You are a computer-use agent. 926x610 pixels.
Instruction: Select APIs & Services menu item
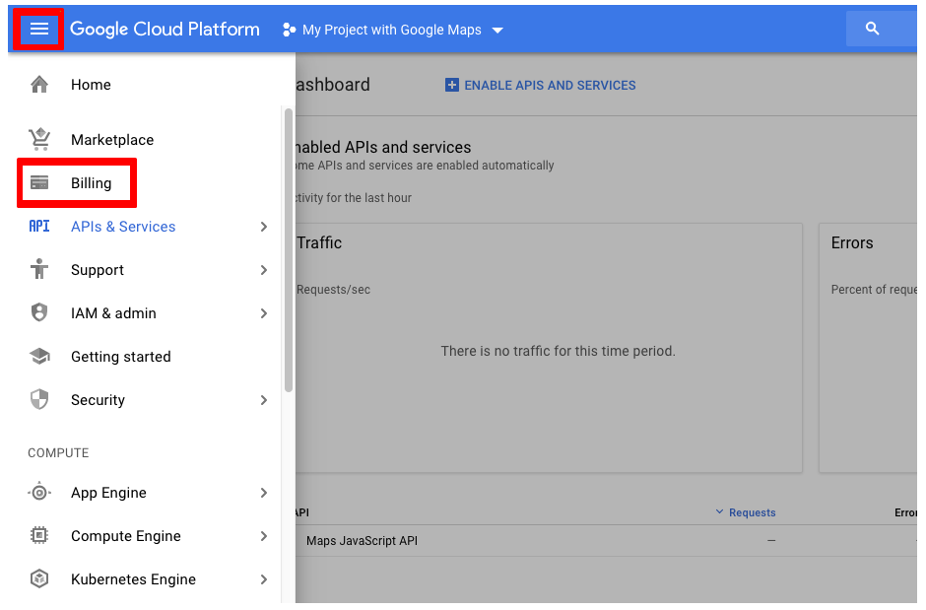click(x=123, y=227)
